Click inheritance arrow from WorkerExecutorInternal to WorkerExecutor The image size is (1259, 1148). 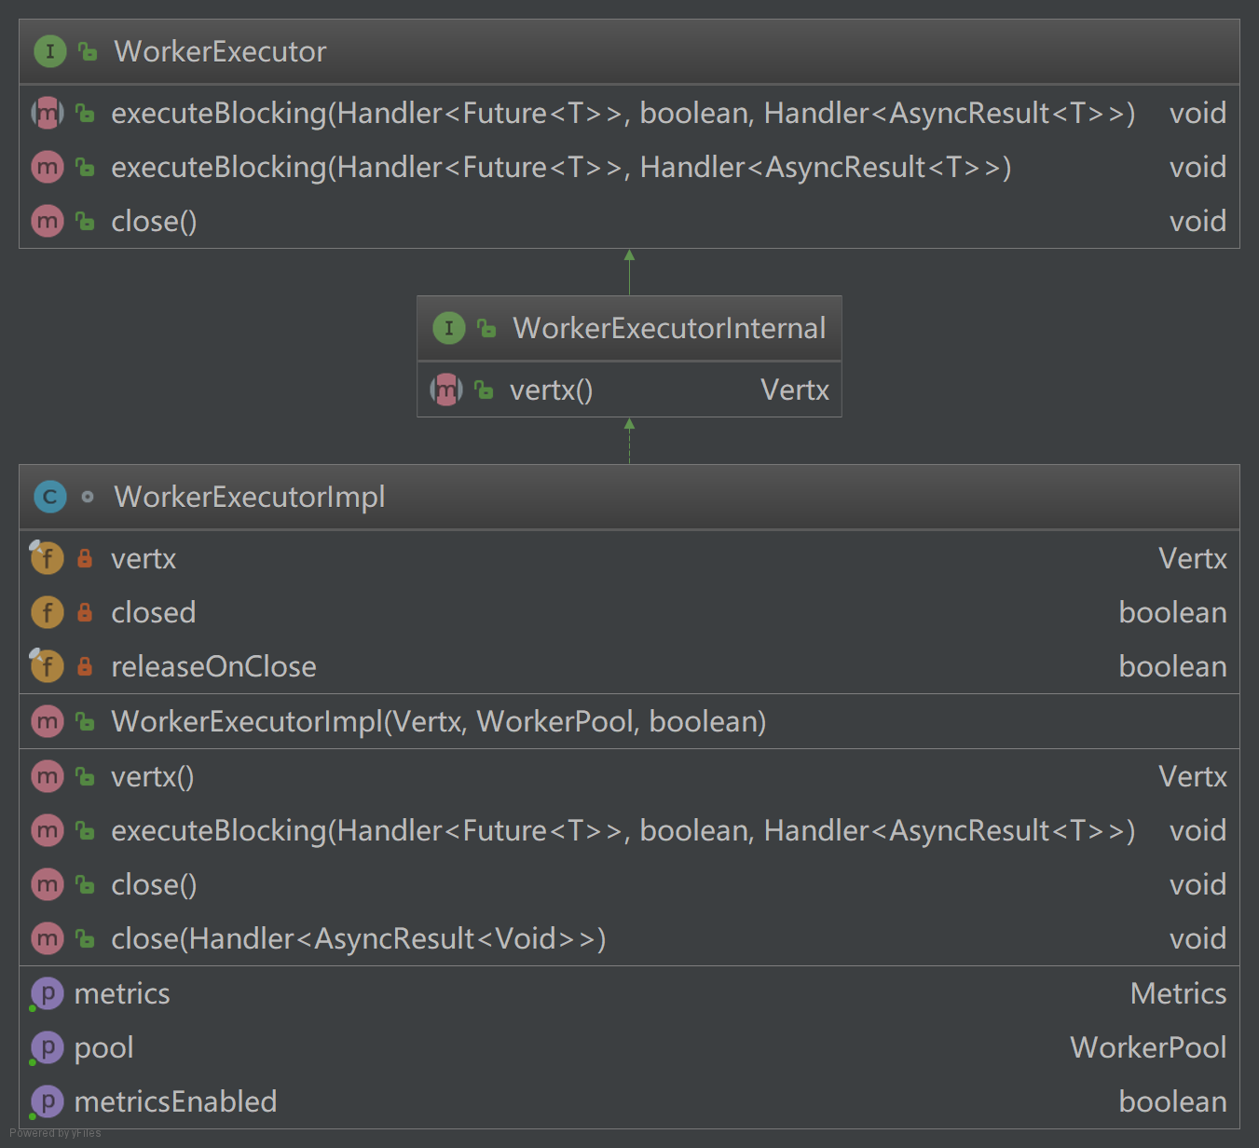629,272
